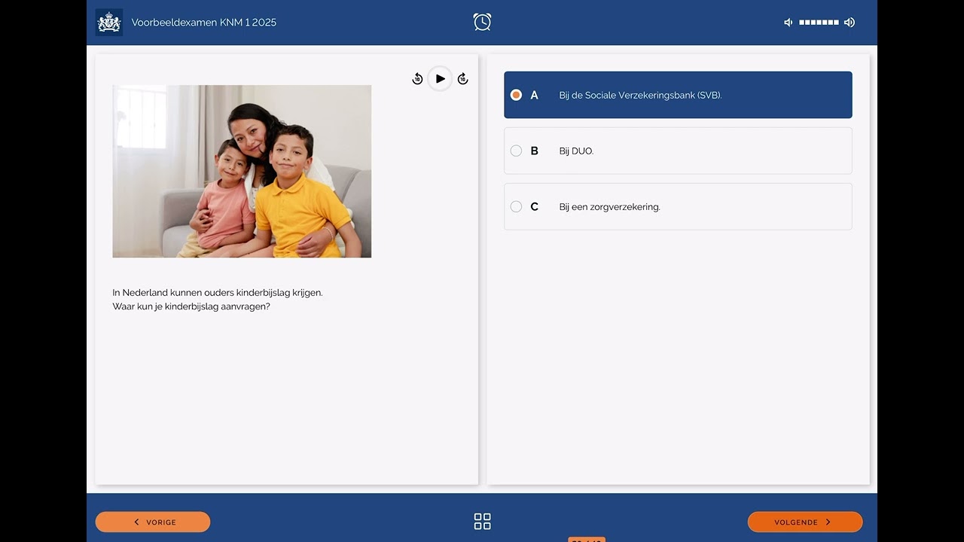This screenshot has width=964, height=542.
Task: Choose the answer 'Bij een zorgverzekering.'
Action: pyautogui.click(x=678, y=206)
